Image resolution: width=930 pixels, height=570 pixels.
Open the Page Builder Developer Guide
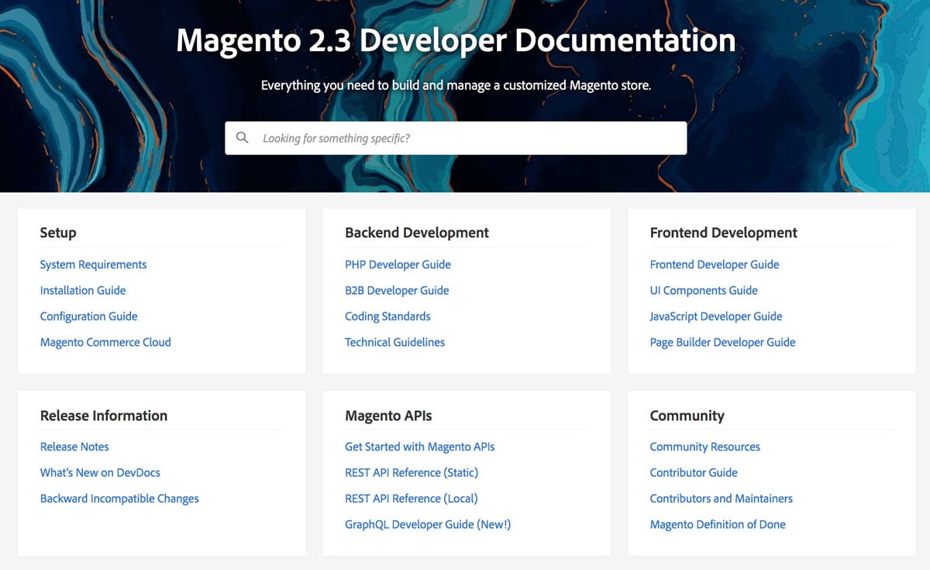(x=722, y=342)
